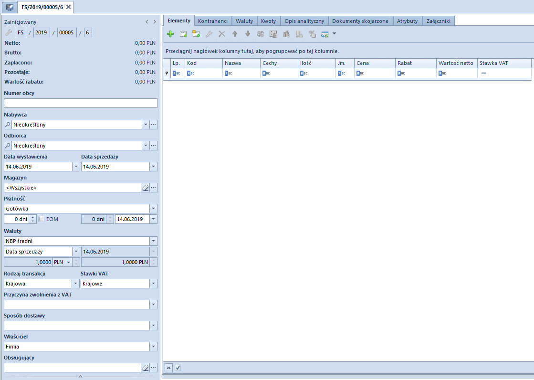534x380 pixels.
Task: Open the Dokumenty skojarzone tab
Action: click(x=360, y=21)
